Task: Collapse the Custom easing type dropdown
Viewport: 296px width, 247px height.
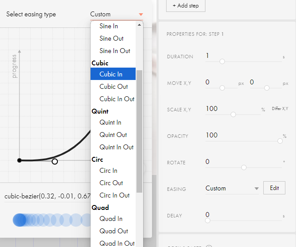Action: tap(117, 14)
